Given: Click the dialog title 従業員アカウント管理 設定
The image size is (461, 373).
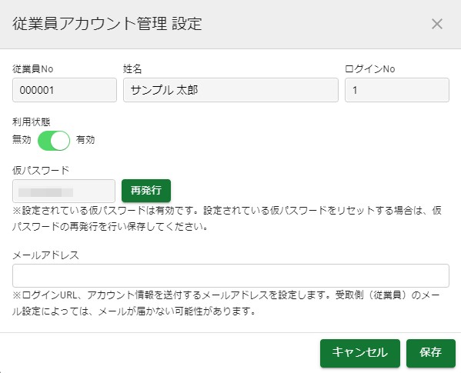Looking at the screenshot, I should click(107, 24).
